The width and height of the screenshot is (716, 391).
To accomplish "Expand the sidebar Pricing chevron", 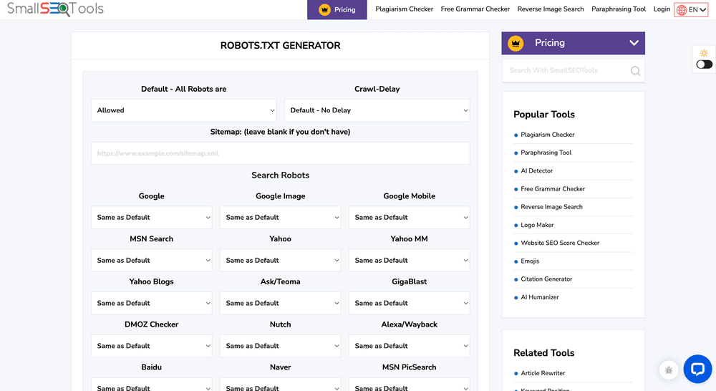I will tap(634, 43).
